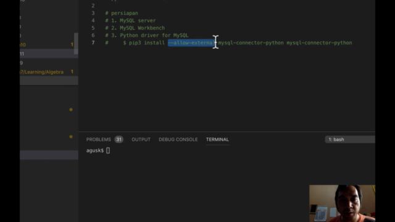Click the last 'mysql-connector-python' on line 7
The width and height of the screenshot is (395, 222).
(319, 43)
